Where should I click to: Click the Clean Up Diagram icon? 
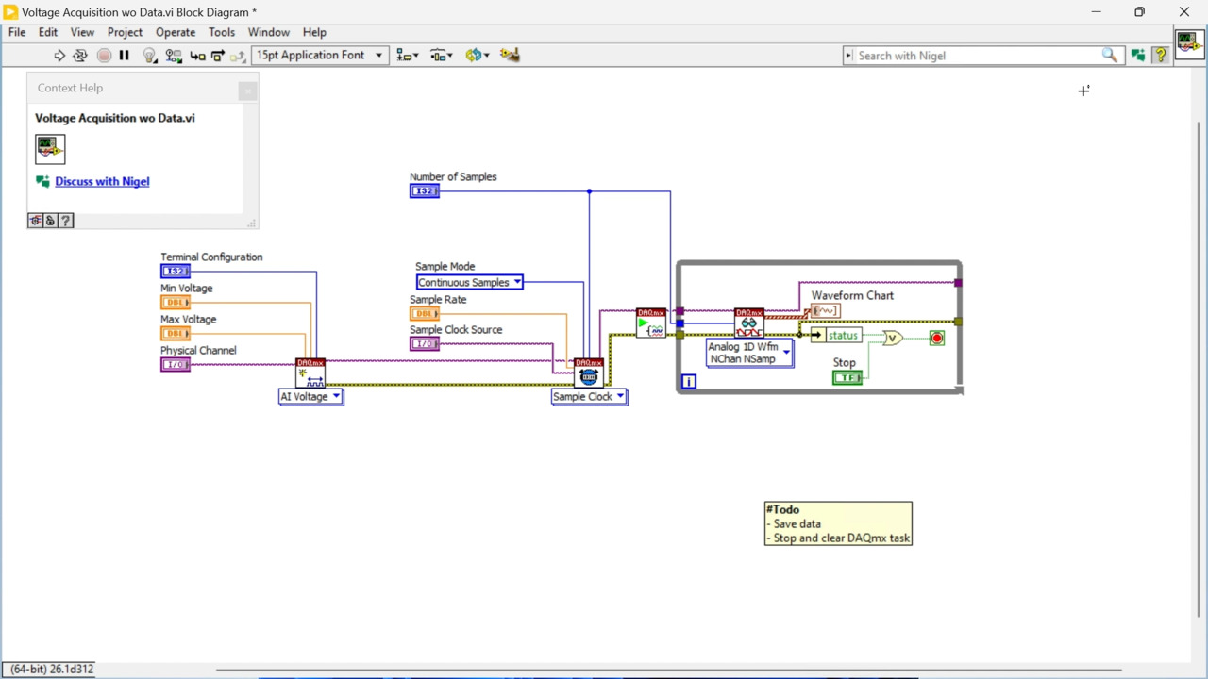(x=510, y=56)
